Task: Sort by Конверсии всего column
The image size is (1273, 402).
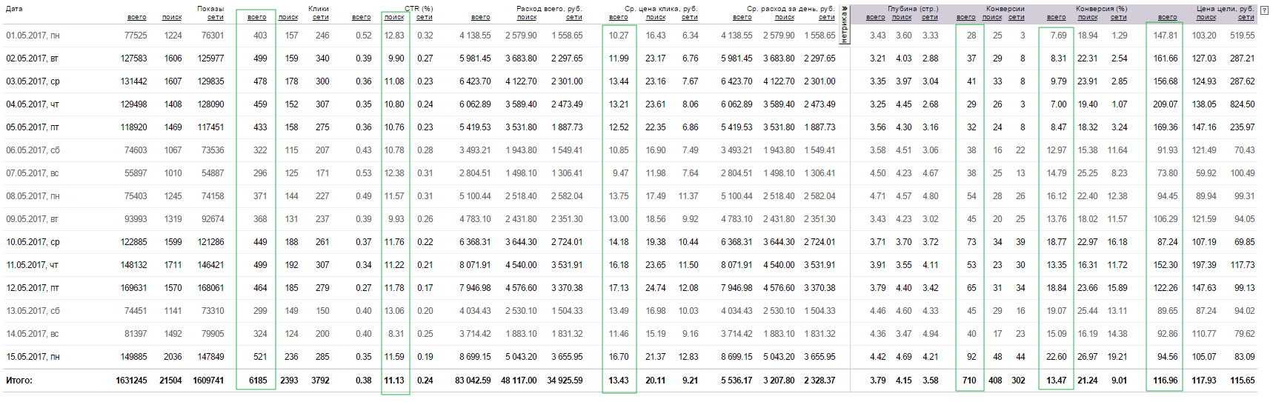Action: [x=966, y=17]
